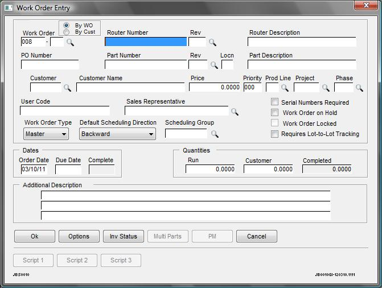Screen dimensions: 382x288
Task: Click the Project field
Action: (x=306, y=87)
